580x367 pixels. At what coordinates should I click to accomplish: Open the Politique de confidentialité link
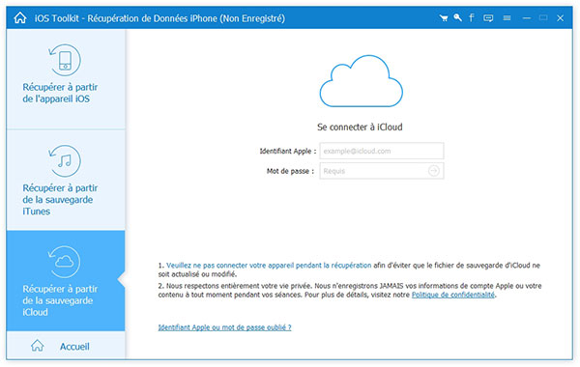click(453, 295)
